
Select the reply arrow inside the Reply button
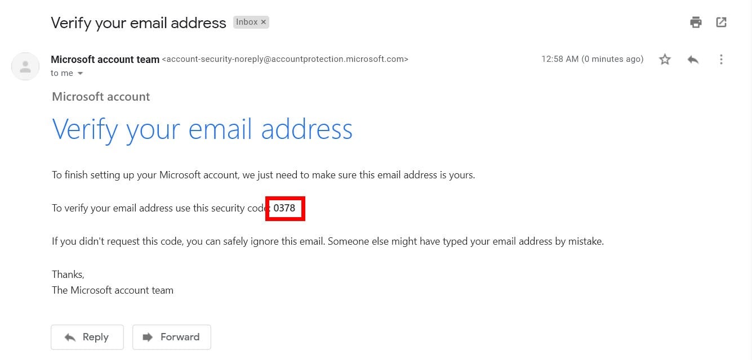70,336
